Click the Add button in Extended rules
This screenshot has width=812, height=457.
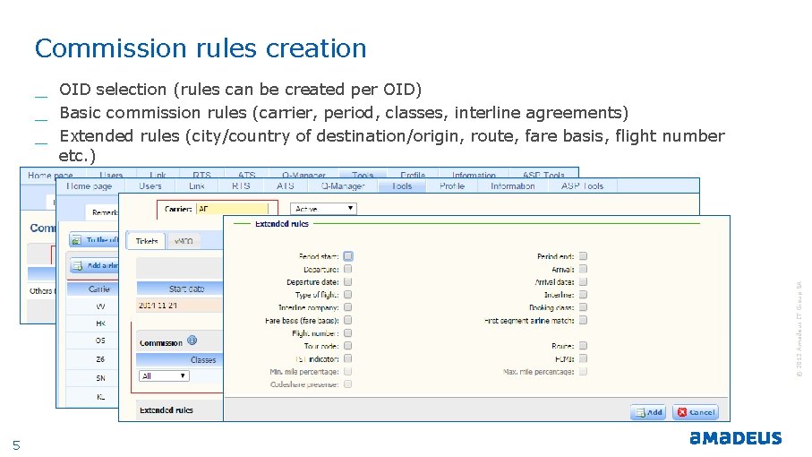[x=648, y=412]
